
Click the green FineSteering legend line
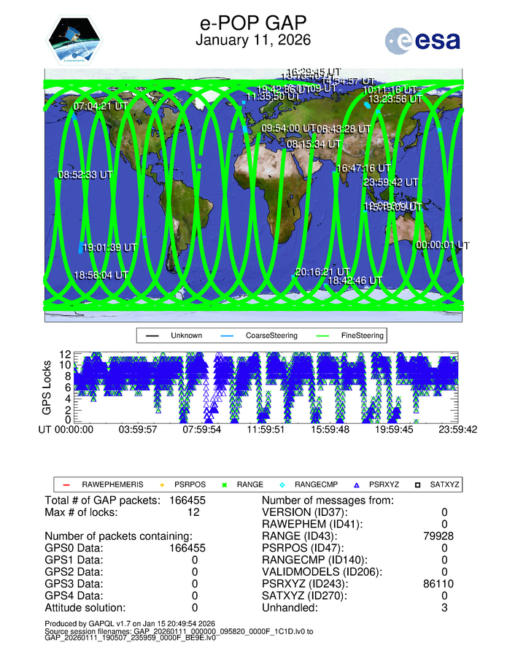coord(325,336)
